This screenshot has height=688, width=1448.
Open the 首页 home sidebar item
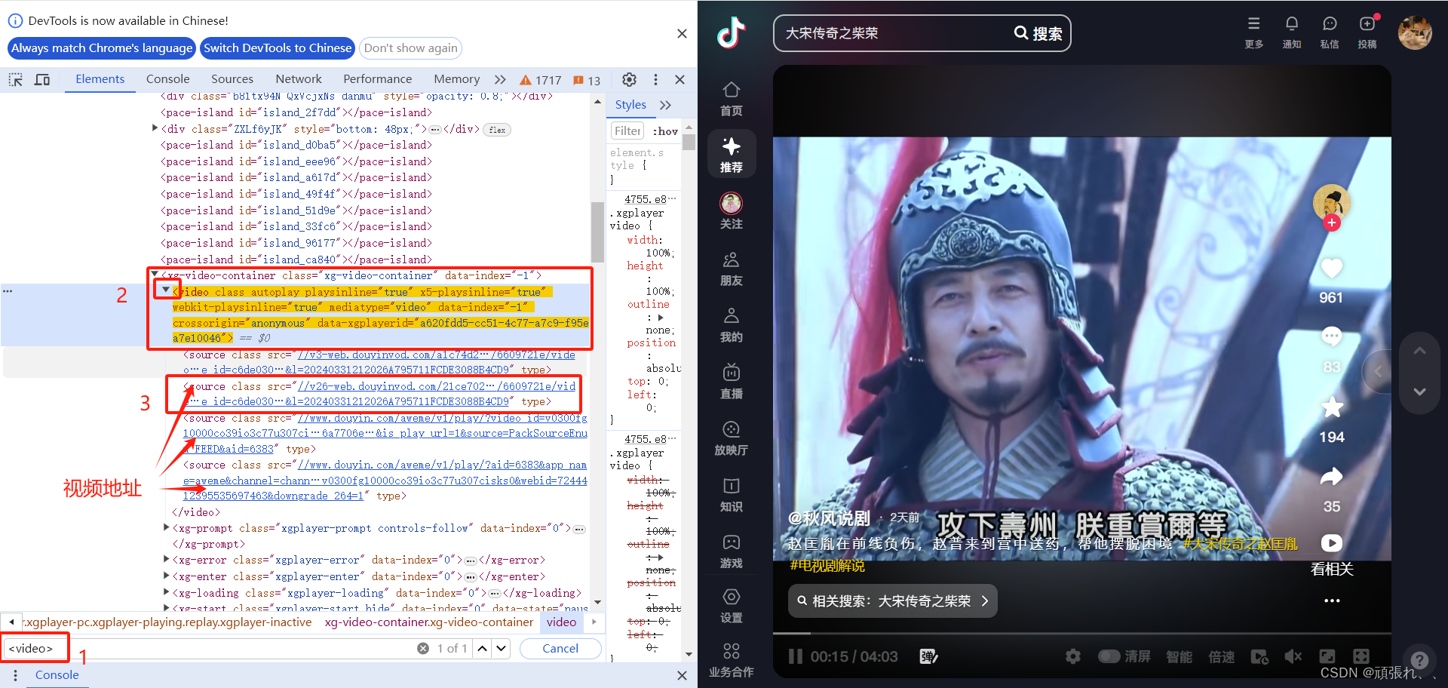[x=731, y=100]
